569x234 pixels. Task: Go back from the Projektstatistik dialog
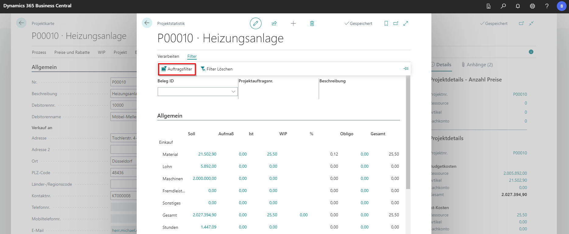[x=147, y=23]
